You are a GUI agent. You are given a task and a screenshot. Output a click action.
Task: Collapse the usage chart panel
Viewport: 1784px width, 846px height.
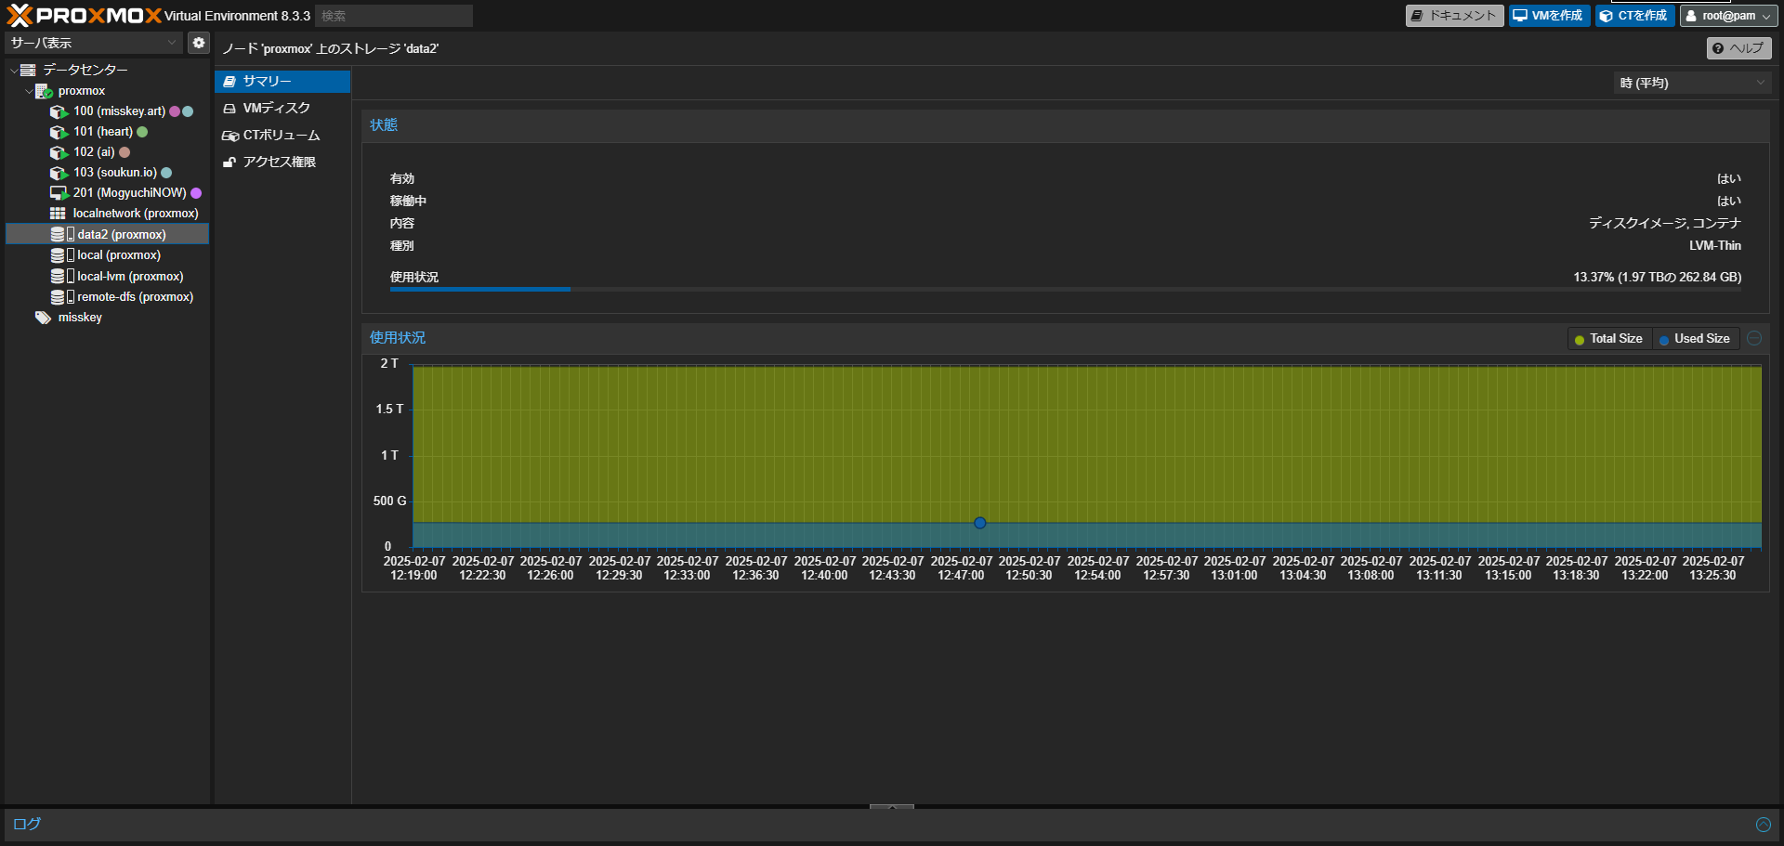pyautogui.click(x=1754, y=338)
